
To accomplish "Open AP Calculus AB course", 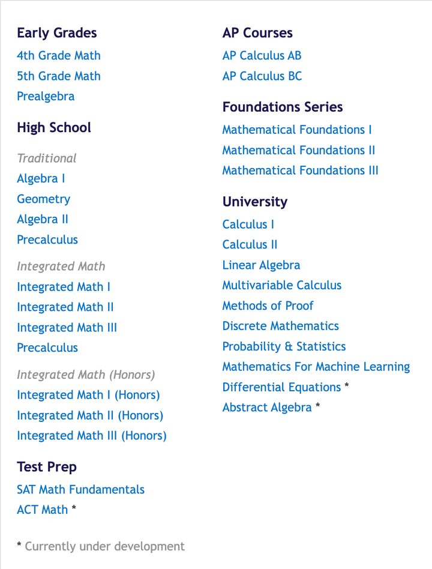I will [x=262, y=56].
